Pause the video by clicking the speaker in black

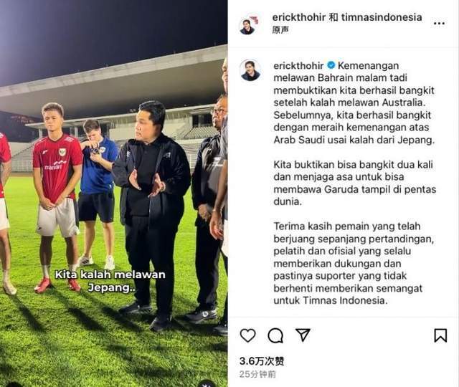tap(151, 215)
